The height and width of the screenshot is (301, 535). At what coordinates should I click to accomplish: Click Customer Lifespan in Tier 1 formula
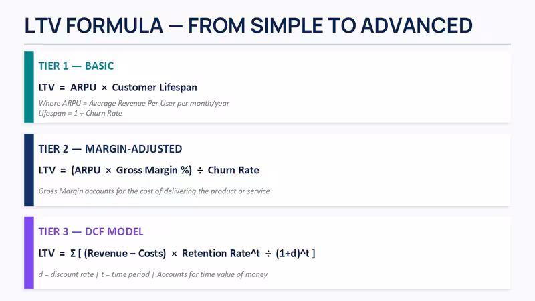[x=154, y=88]
